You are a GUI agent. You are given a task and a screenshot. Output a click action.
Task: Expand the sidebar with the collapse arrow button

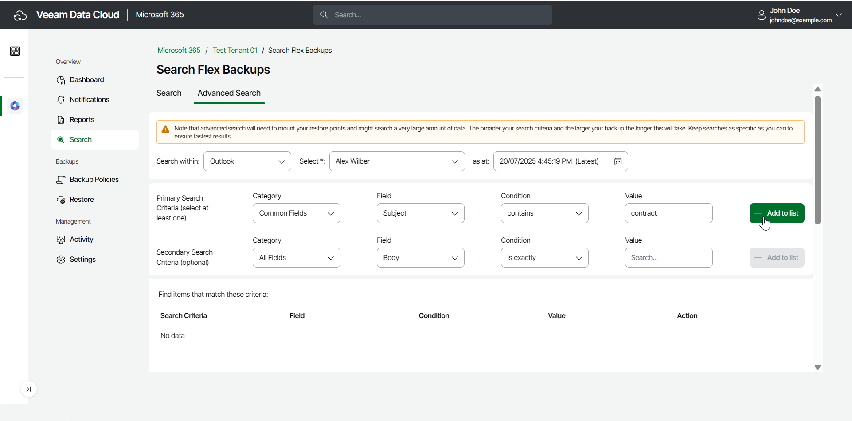(x=28, y=390)
